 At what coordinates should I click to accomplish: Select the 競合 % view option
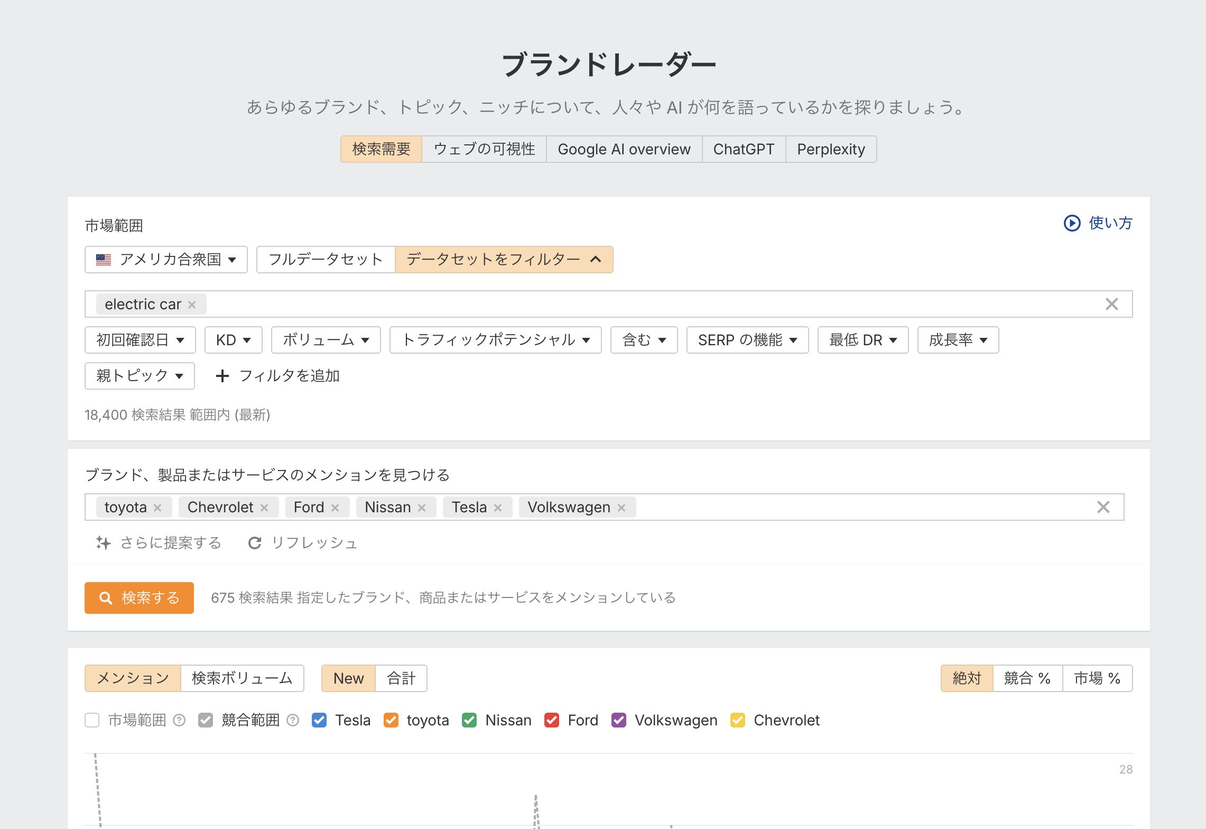point(1028,678)
